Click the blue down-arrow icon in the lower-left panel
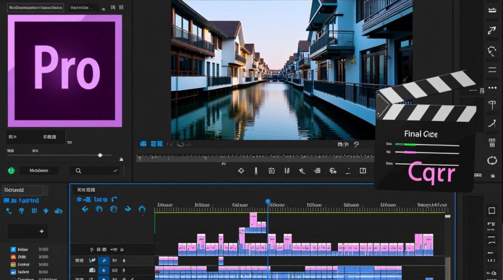The height and width of the screenshot is (280, 503). tap(46, 211)
